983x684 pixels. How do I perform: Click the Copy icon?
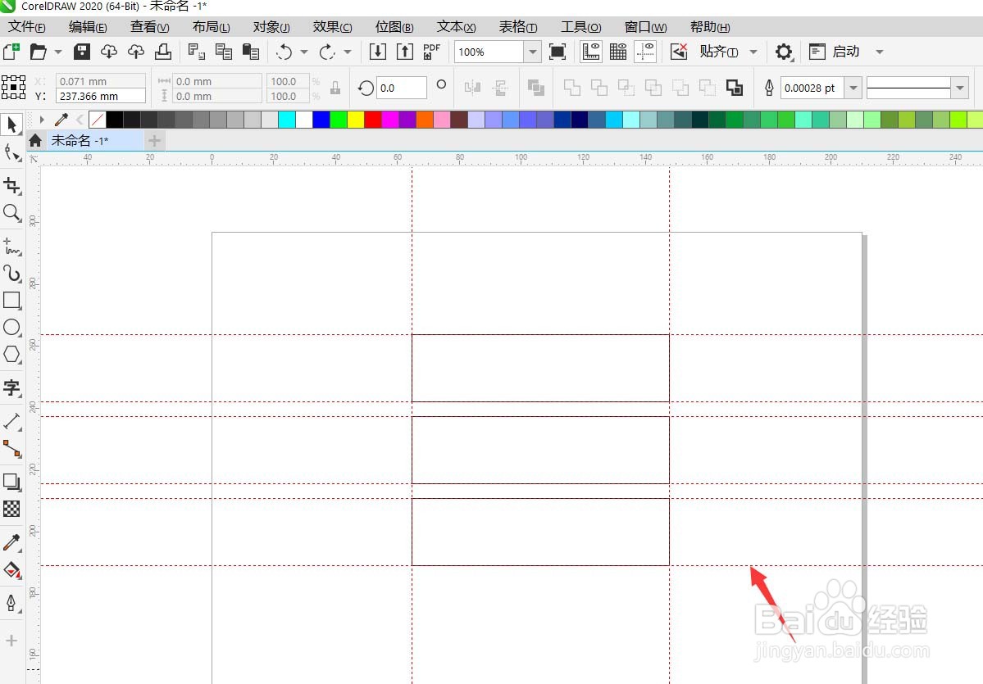point(223,52)
